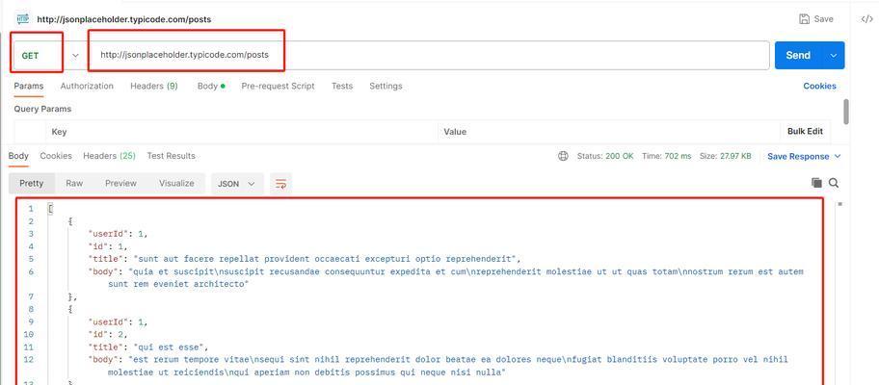Click the Size: 27.97 KB text
This screenshot has height=385, width=879.
(726, 156)
